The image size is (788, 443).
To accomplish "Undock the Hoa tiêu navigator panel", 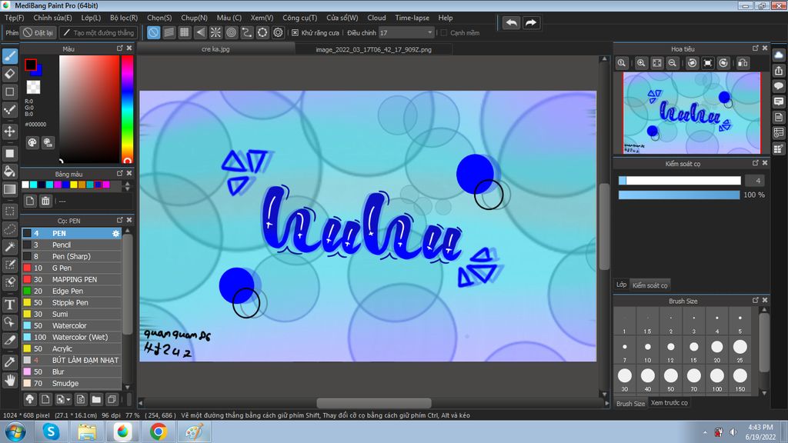I will [756, 48].
